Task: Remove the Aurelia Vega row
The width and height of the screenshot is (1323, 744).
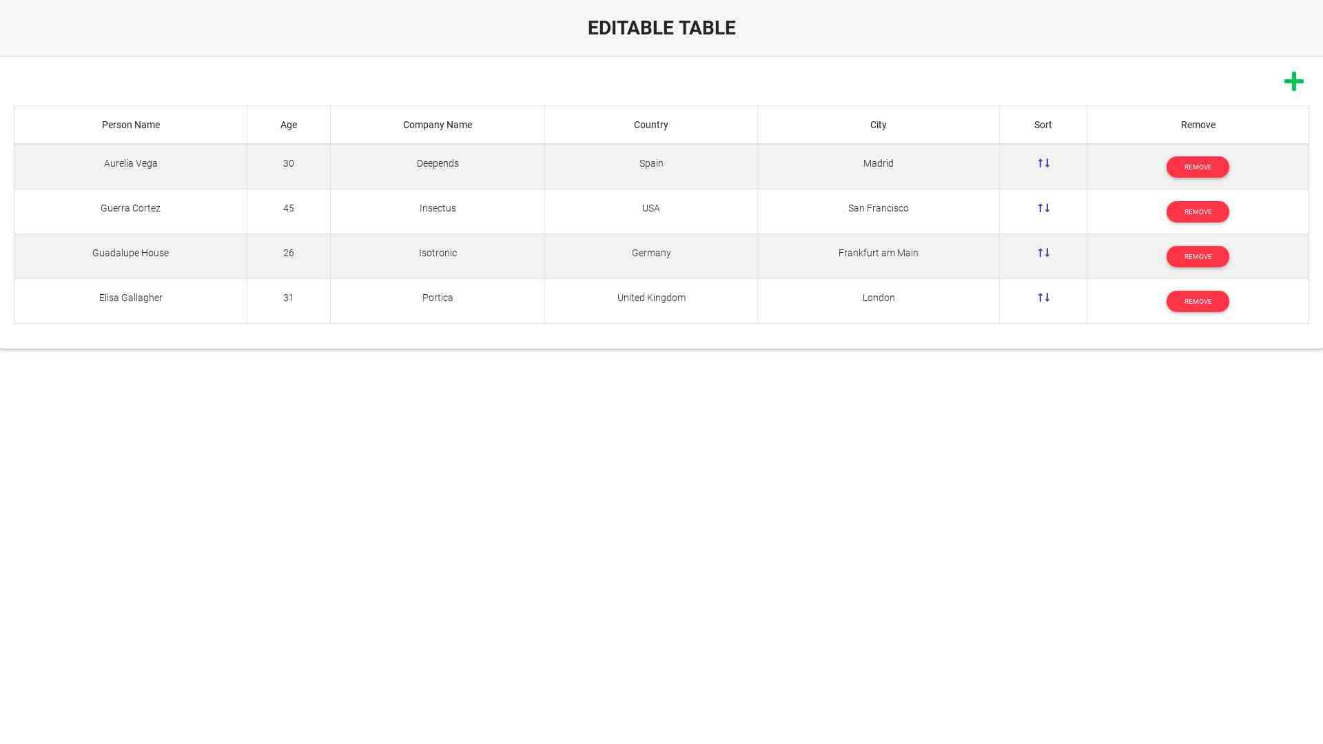Action: tap(1197, 167)
